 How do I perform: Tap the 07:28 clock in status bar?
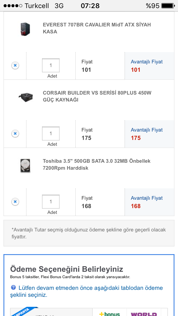pos(90,6)
